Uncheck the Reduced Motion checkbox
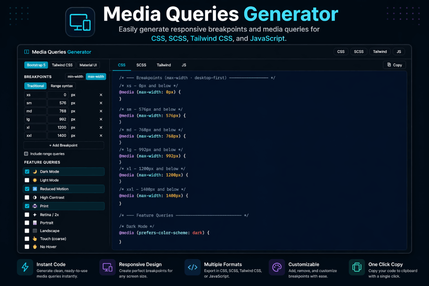This screenshot has width=429, height=286. tap(27, 189)
